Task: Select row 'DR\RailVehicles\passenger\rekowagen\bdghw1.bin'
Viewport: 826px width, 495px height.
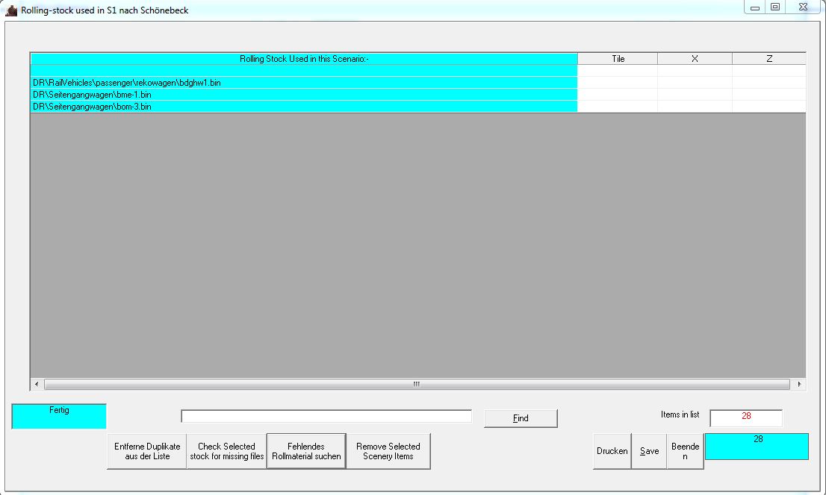Action: point(304,83)
